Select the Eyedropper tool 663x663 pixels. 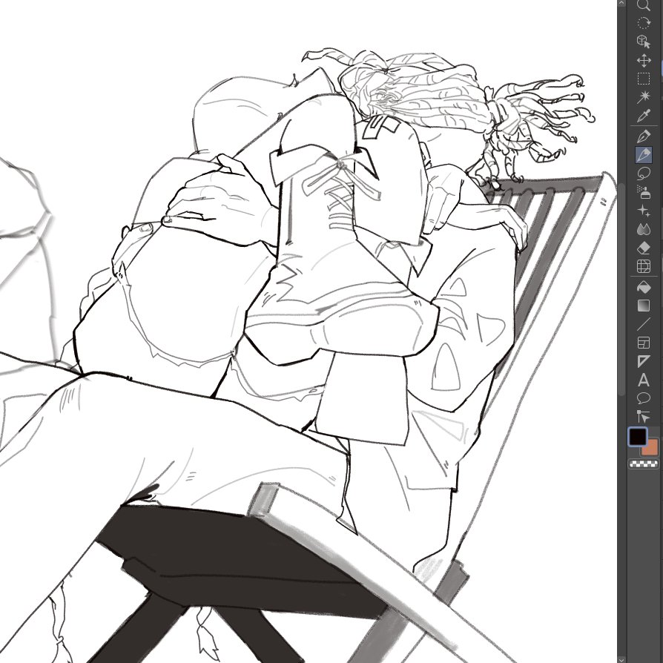(643, 116)
